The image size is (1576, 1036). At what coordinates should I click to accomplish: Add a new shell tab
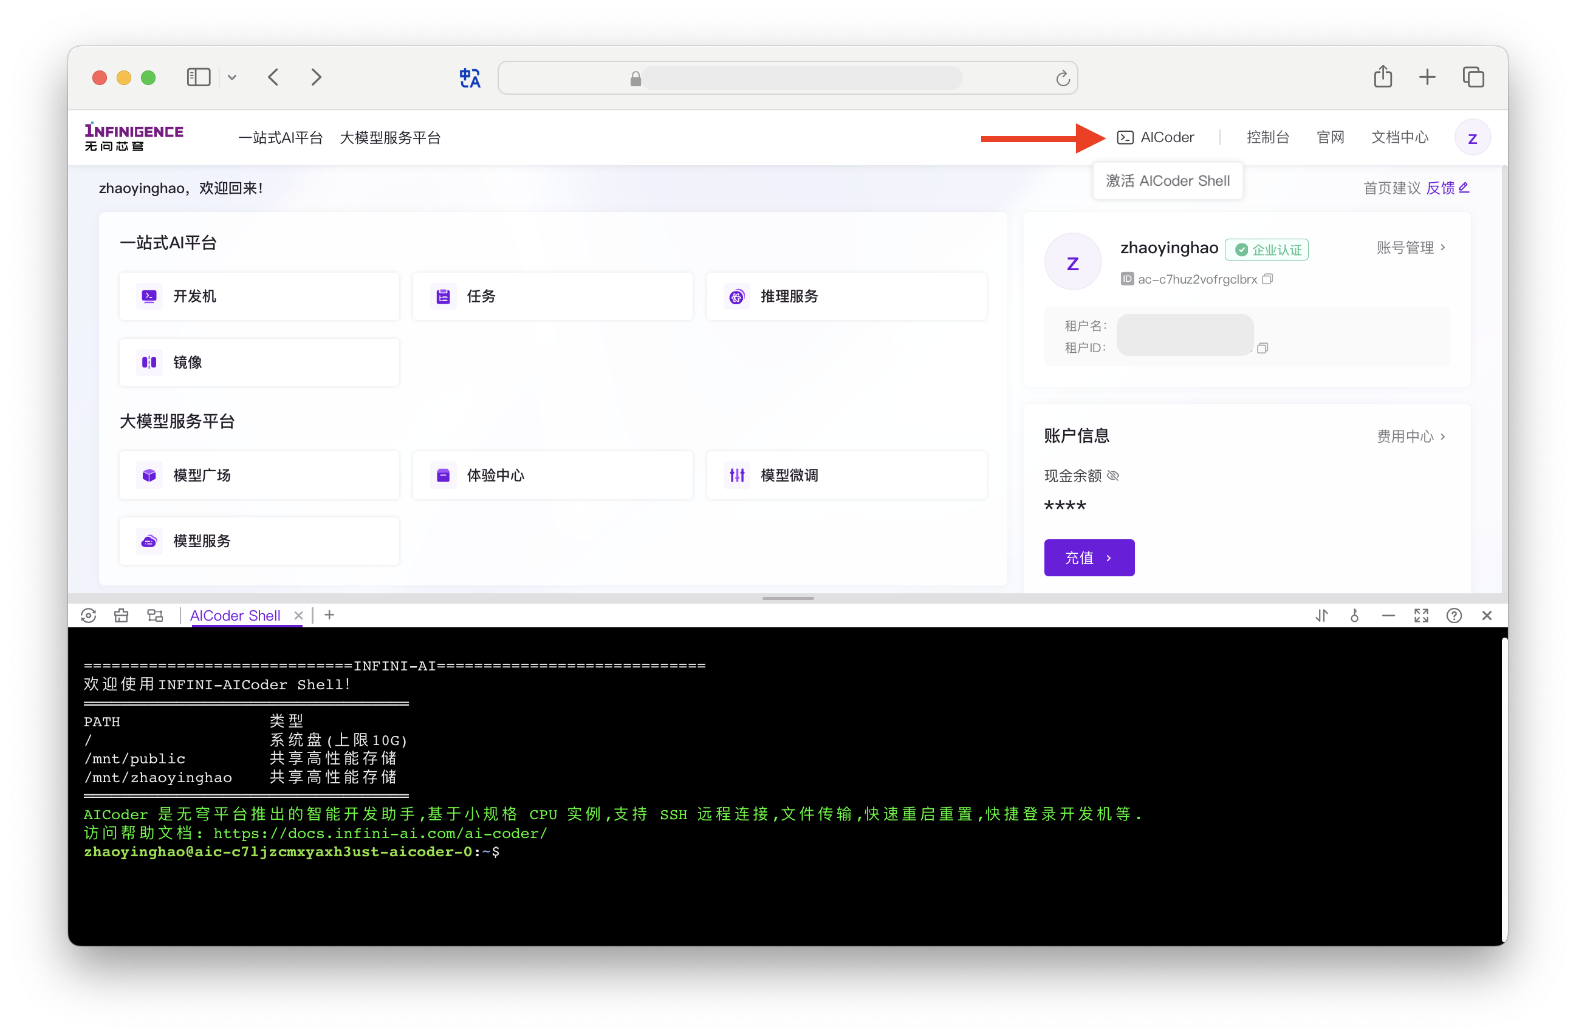pyautogui.click(x=329, y=615)
